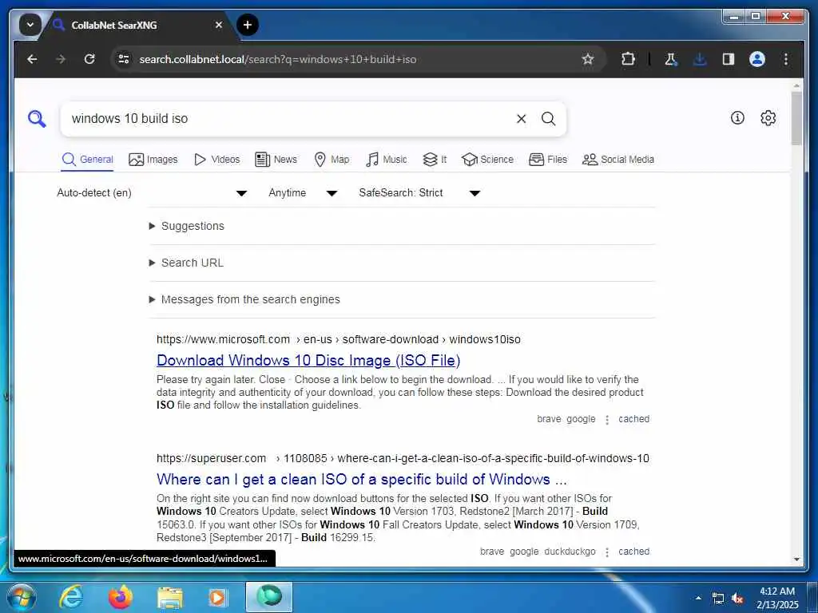Screen dimensions: 818x613
Task: Click the address bar URL
Action: (x=277, y=59)
